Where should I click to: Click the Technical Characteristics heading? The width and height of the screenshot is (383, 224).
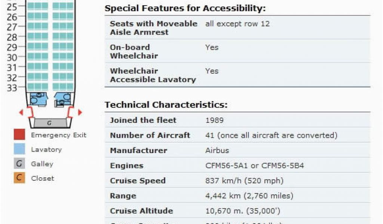click(166, 105)
